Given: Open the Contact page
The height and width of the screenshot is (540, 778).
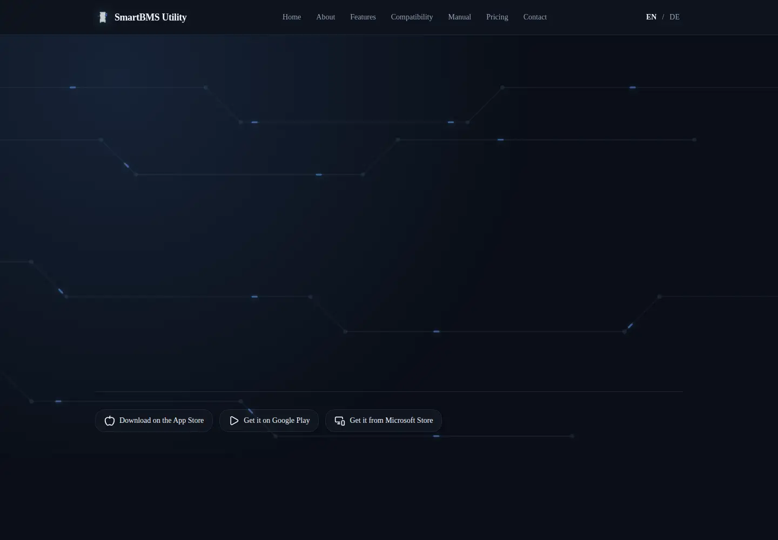Looking at the screenshot, I should [535, 17].
